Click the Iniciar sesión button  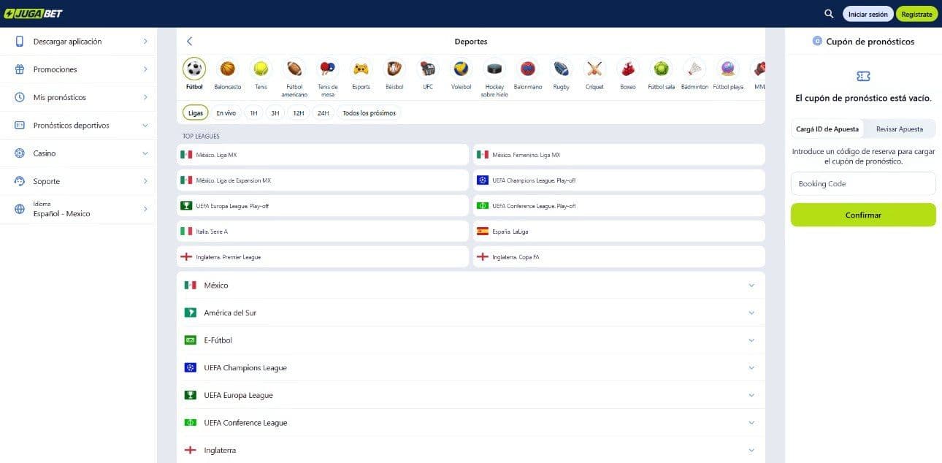click(868, 14)
